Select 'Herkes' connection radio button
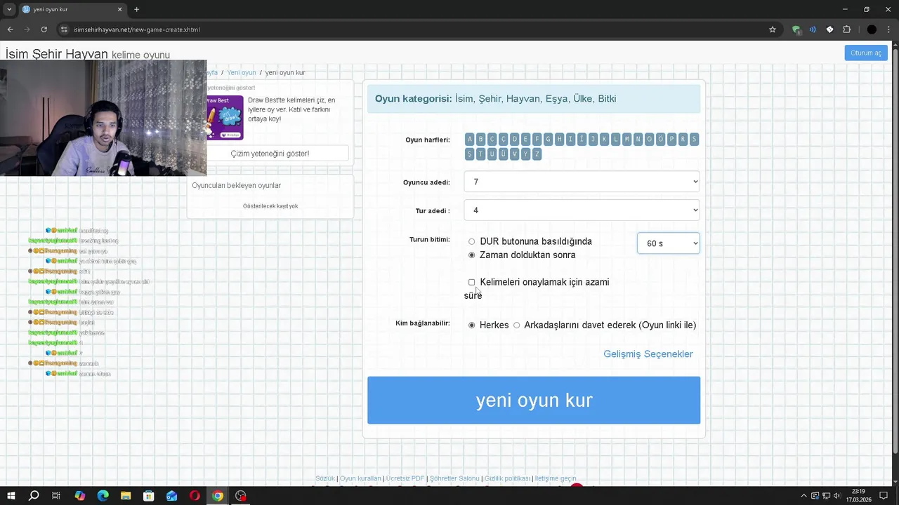Screen dimensions: 899x505 (x=471, y=325)
